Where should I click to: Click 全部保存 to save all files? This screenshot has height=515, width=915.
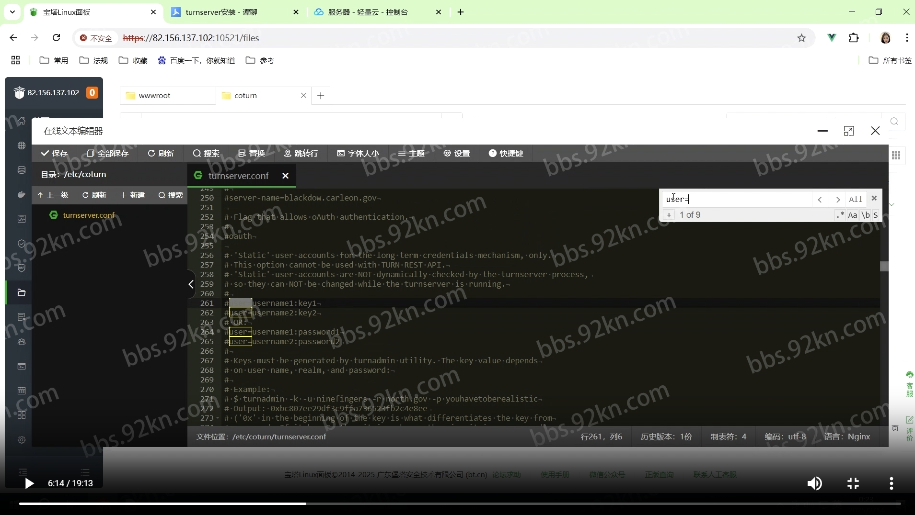coord(108,153)
